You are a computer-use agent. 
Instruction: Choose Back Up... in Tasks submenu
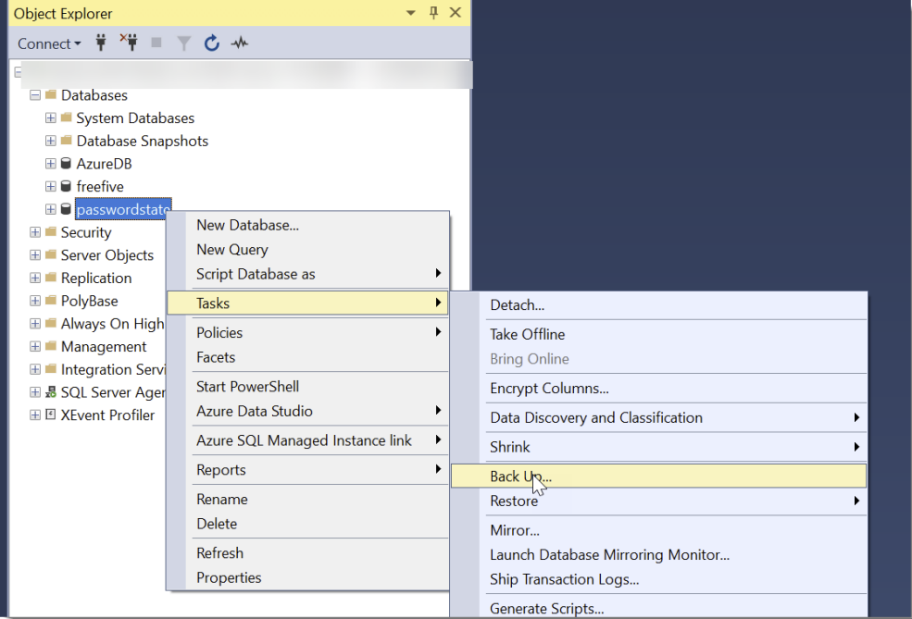click(659, 476)
